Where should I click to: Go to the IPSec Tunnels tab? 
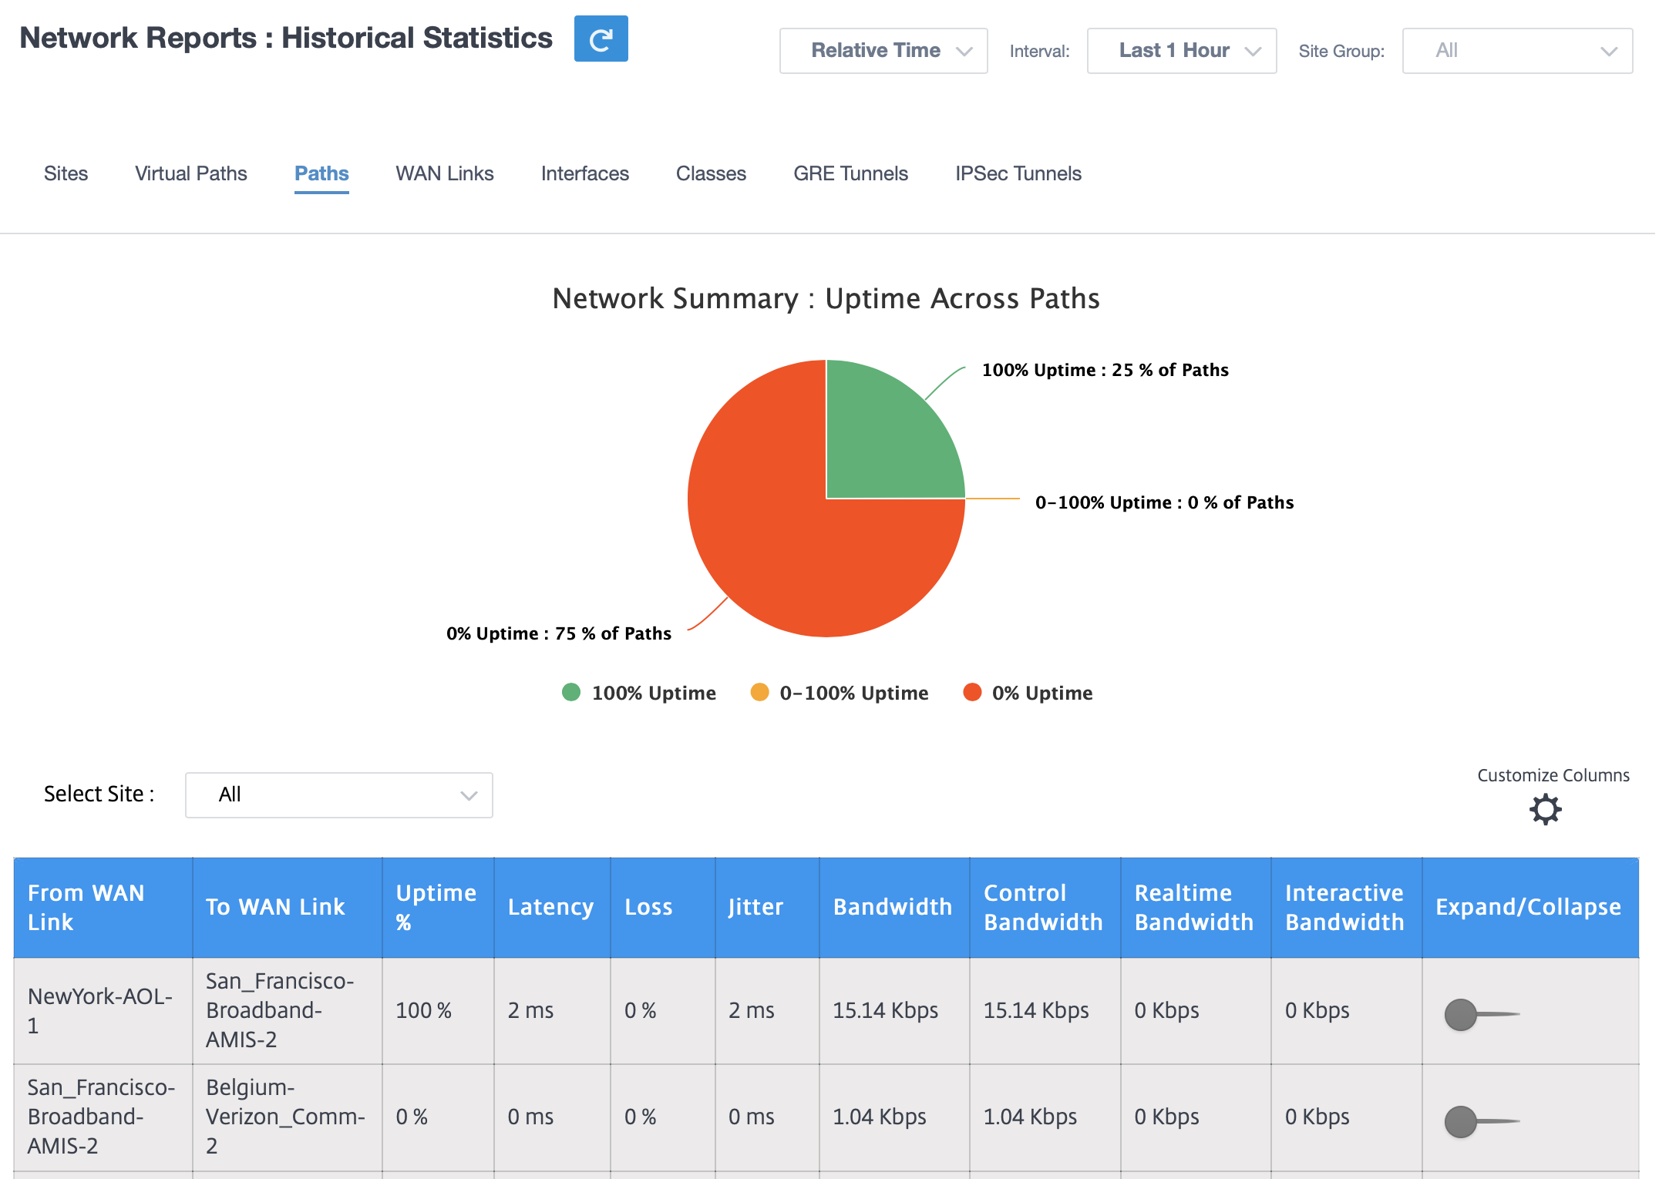pos(1018,173)
